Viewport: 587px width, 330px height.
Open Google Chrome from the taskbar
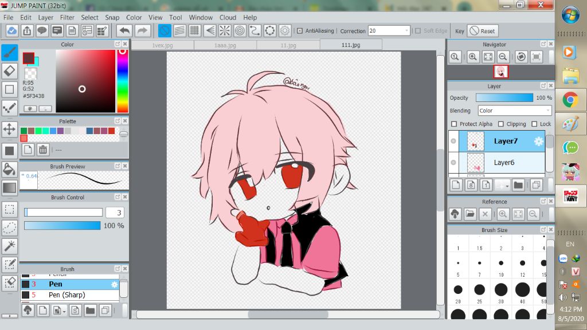click(x=570, y=100)
